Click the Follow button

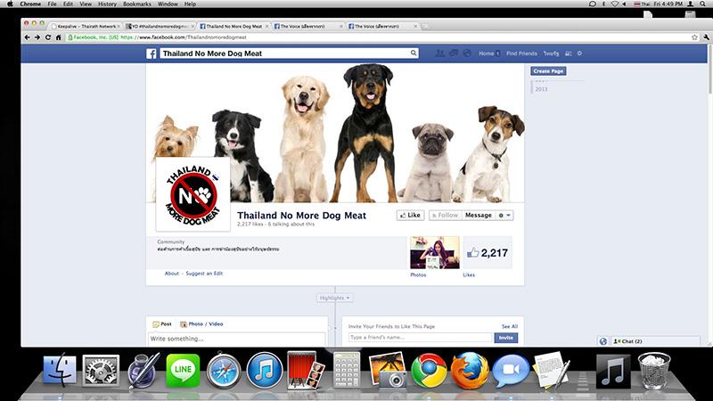point(445,215)
